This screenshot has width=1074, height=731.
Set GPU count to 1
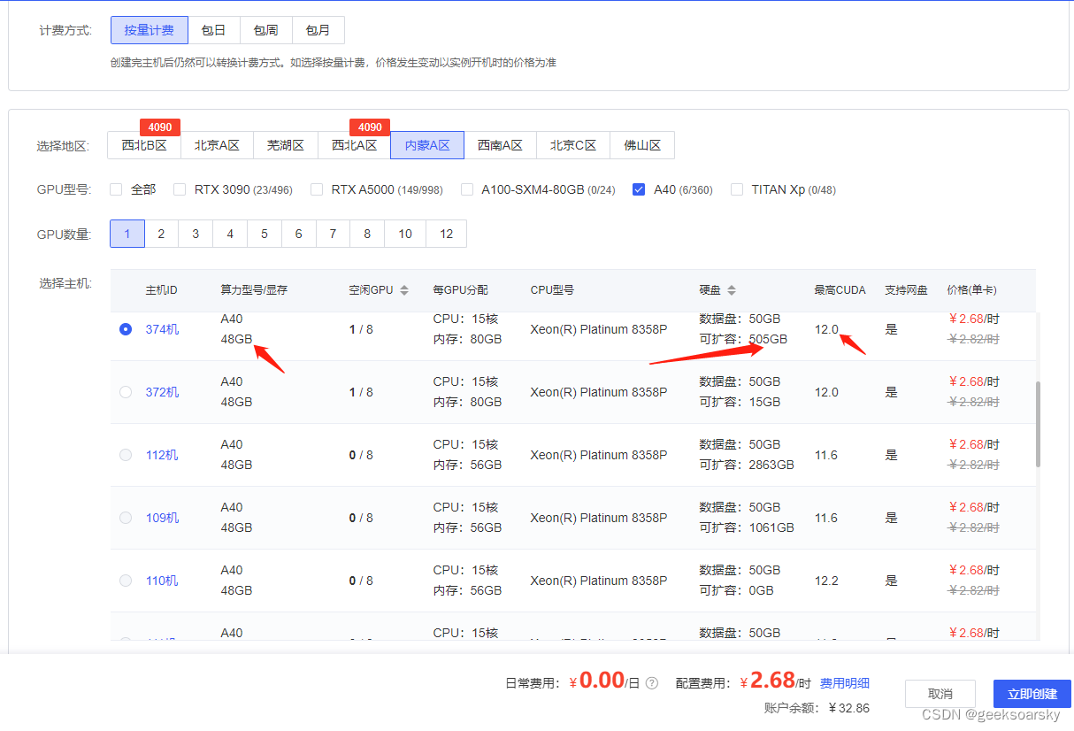[127, 234]
